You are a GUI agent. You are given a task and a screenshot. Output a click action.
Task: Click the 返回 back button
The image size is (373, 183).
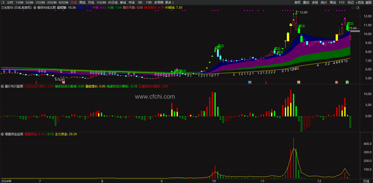(x=368, y=2)
